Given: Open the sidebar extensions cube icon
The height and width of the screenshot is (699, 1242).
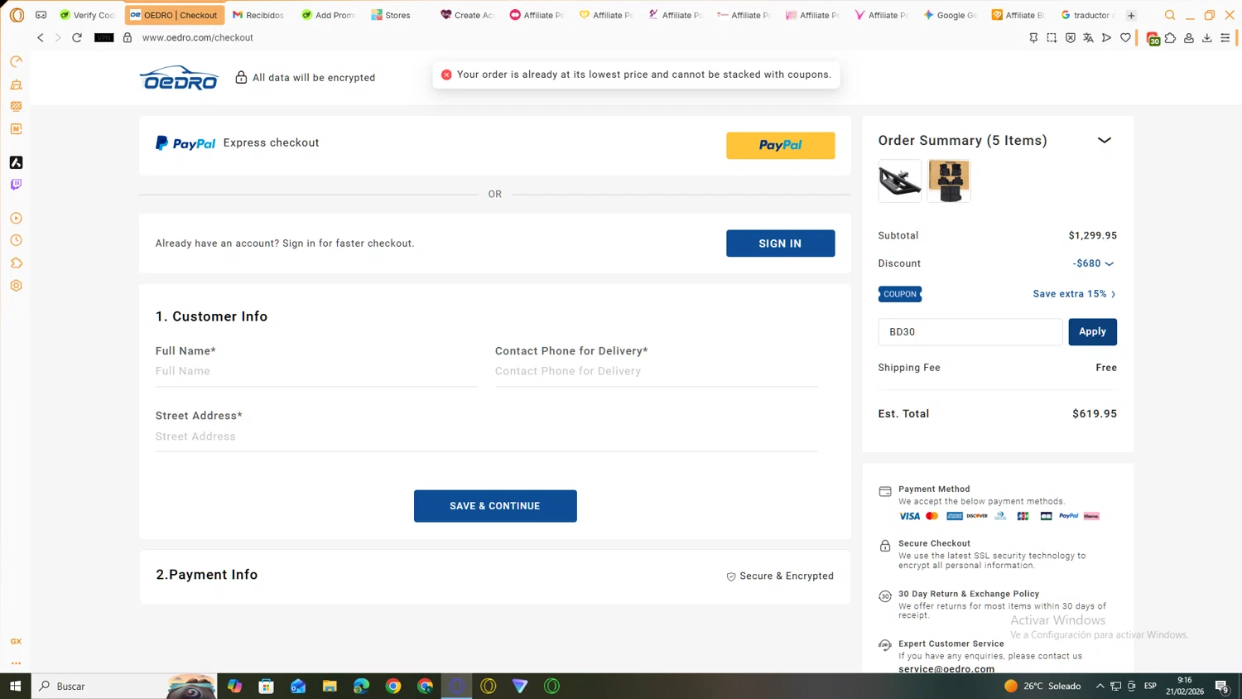Looking at the screenshot, I should coord(16,263).
